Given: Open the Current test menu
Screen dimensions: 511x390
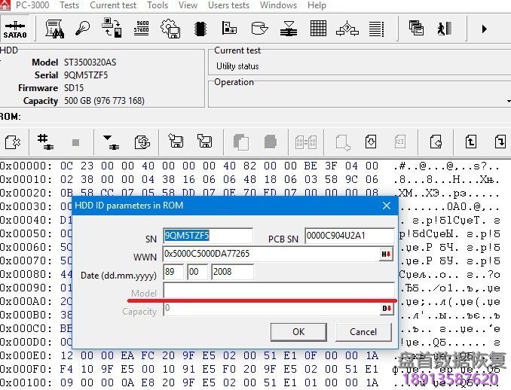Looking at the screenshot, I should [x=113, y=5].
